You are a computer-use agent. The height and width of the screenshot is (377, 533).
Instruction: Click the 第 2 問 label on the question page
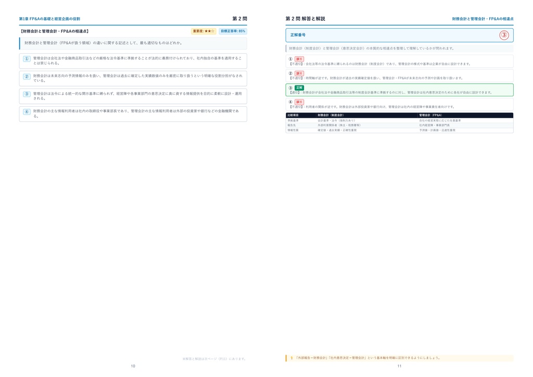(239, 19)
